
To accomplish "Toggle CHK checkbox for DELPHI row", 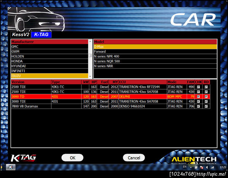I will click(x=198, y=96).
